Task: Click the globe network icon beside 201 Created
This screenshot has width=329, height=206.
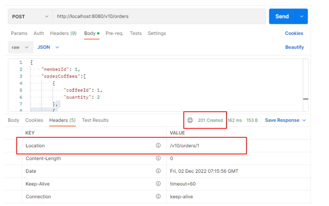Action: tap(190, 120)
